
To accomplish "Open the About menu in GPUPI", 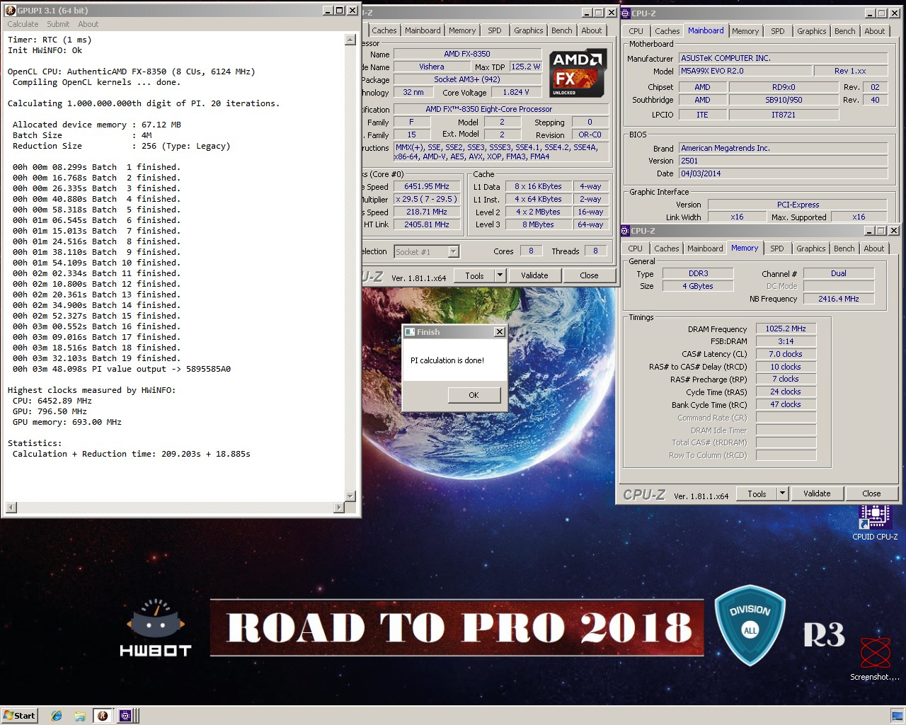I will 88,24.
